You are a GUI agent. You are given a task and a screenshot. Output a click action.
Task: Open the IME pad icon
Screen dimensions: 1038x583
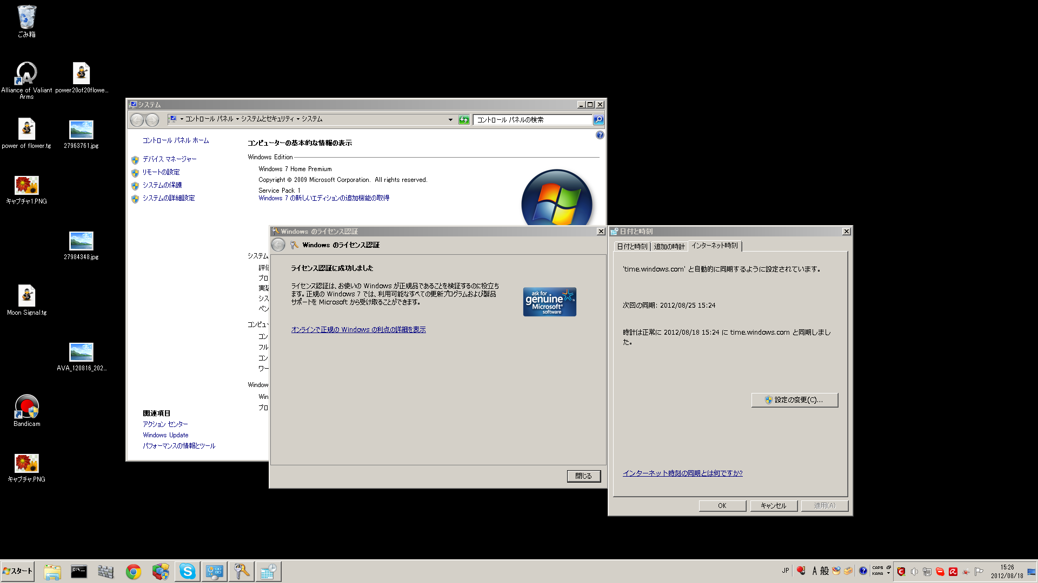(836, 571)
